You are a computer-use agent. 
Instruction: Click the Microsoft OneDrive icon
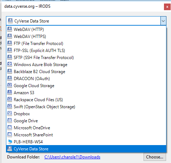pos(9,128)
